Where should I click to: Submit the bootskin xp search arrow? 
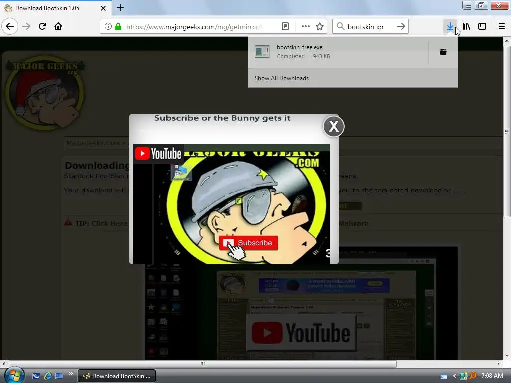[401, 27]
